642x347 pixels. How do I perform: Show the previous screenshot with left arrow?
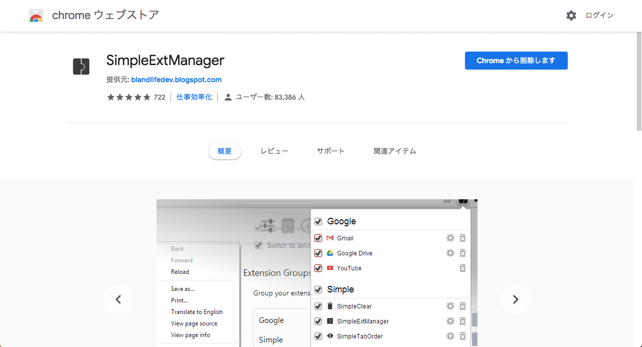[x=118, y=299]
